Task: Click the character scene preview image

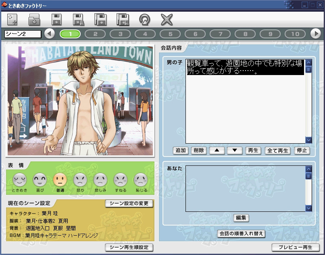Action: pos(80,101)
